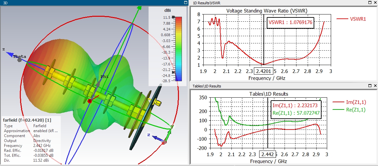Maximize the Tables\1D Results window

pyautogui.click(x=370, y=86)
